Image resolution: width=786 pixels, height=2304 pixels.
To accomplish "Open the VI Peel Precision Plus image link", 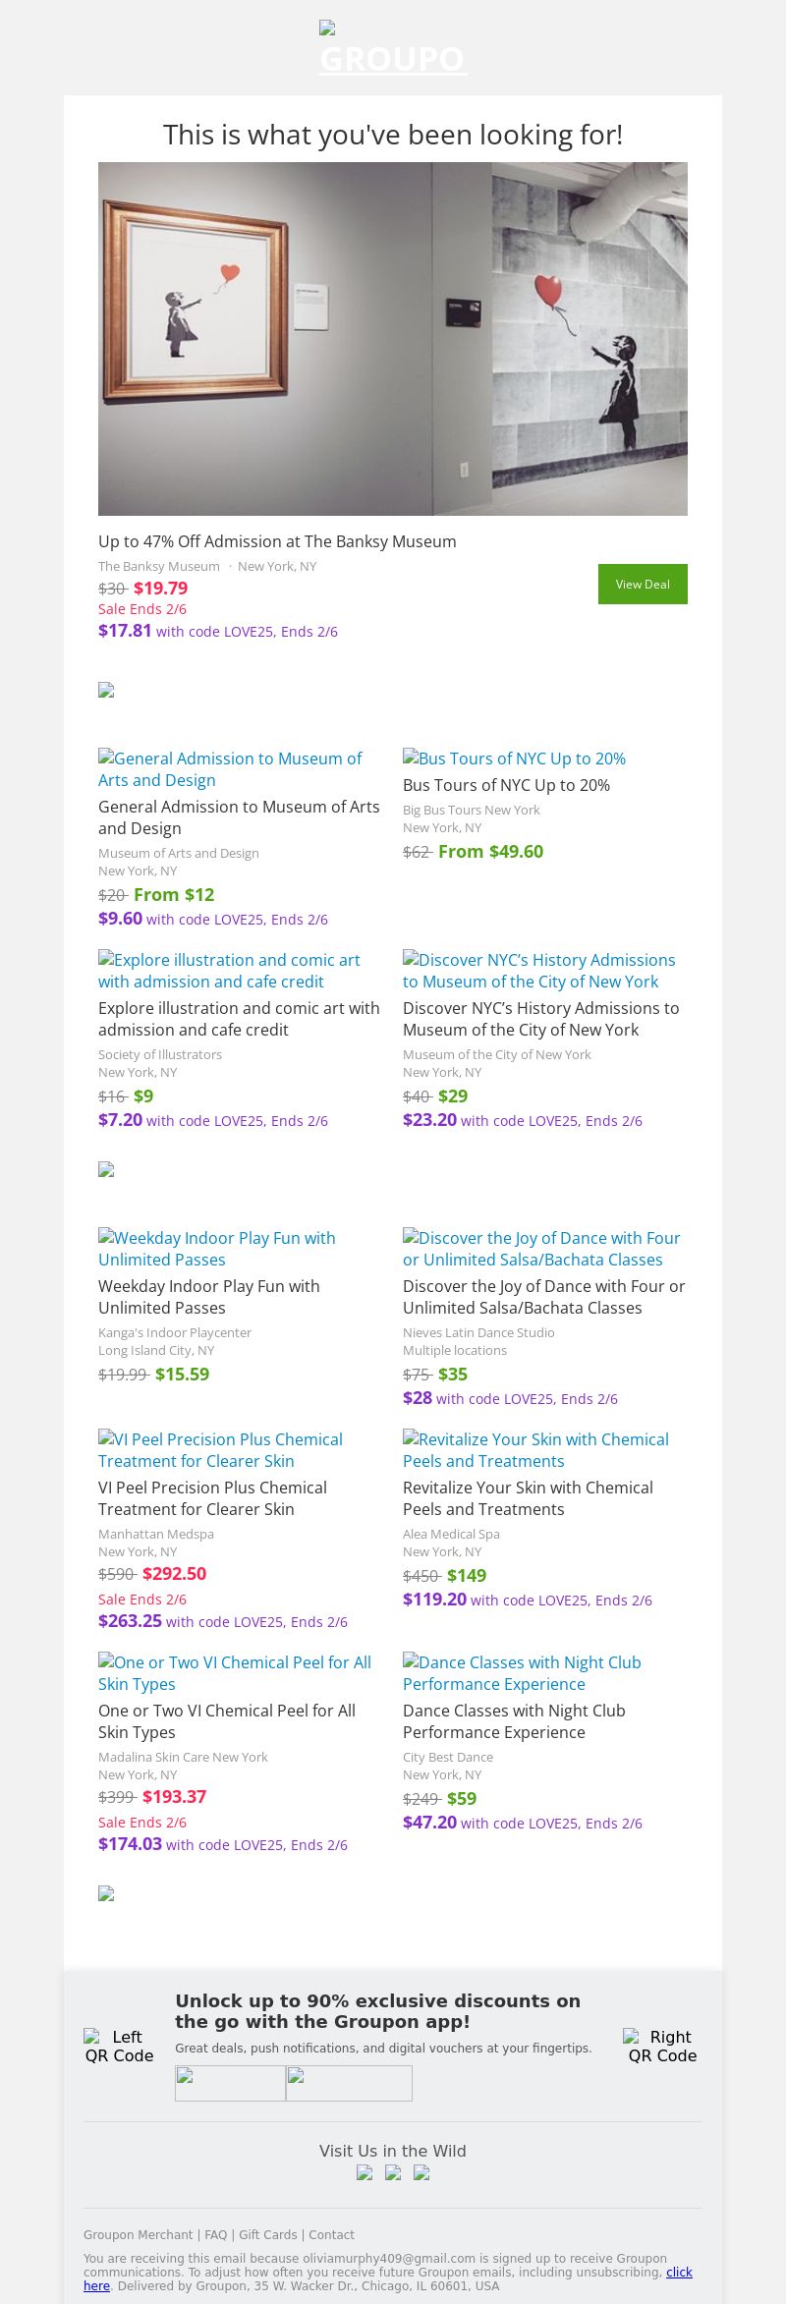I will [x=220, y=1450].
